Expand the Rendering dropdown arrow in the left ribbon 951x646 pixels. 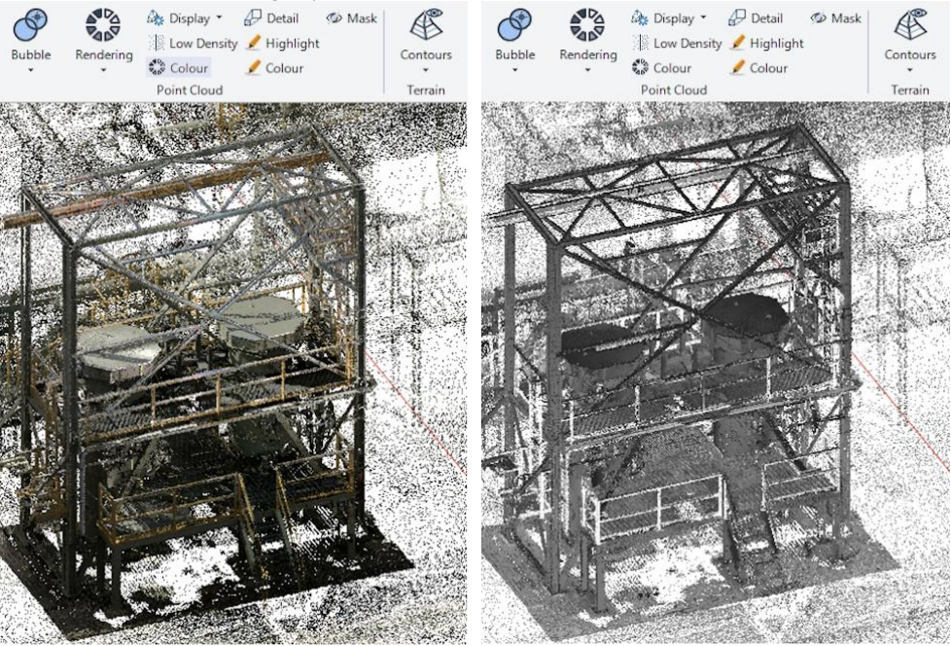(x=102, y=70)
